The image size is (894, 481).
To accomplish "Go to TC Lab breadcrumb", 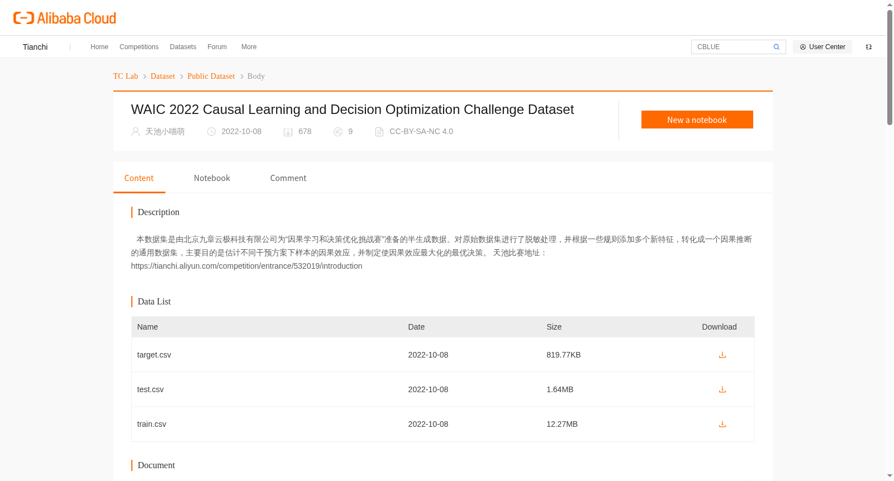I will (x=126, y=77).
